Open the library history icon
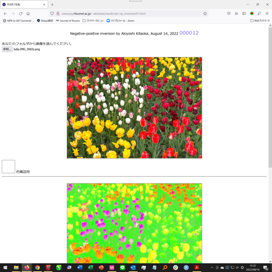The image size is (272, 272). coord(236,14)
